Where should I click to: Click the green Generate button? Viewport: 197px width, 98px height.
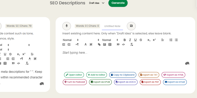118,3
